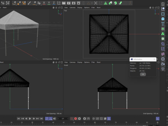The height and width of the screenshot is (126, 168).
Task: Open the Filter menu in Front viewport
Action: point(93,62)
